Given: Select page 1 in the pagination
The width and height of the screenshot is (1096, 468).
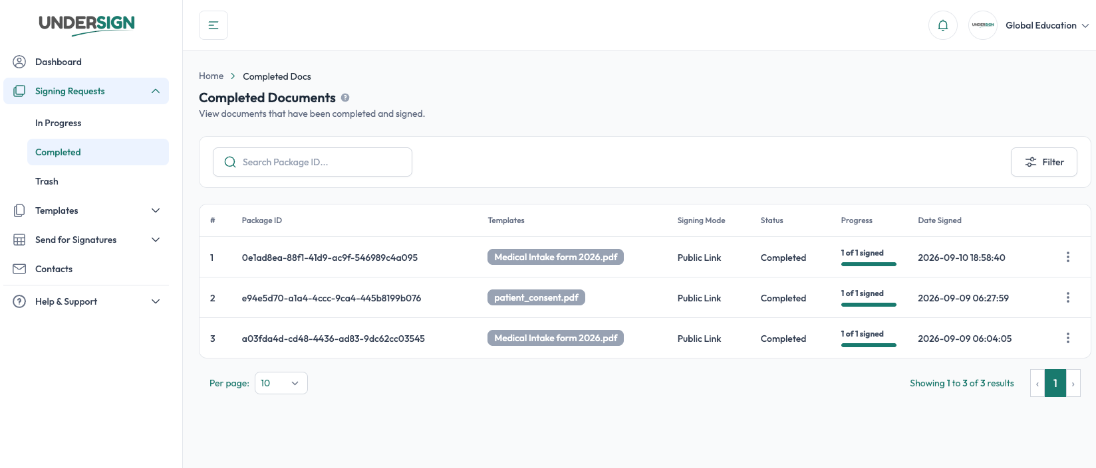Looking at the screenshot, I should click(x=1055, y=383).
